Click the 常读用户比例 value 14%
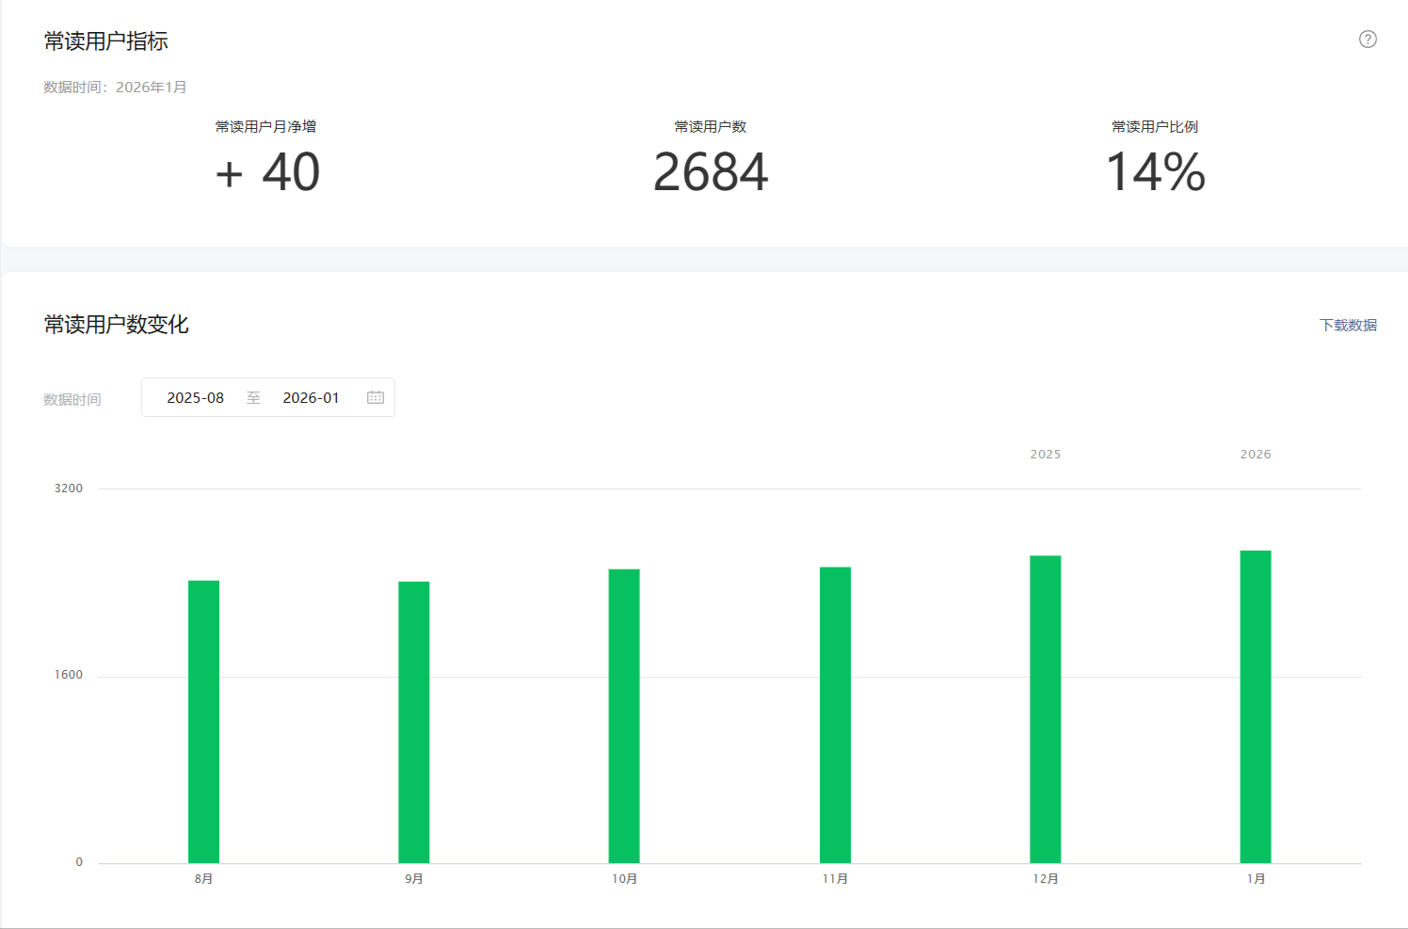 [1155, 172]
